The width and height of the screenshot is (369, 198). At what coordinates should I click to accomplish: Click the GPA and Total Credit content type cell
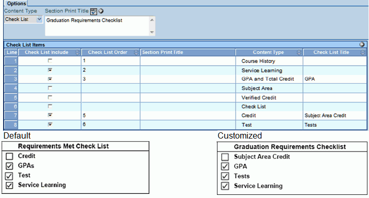269,79
